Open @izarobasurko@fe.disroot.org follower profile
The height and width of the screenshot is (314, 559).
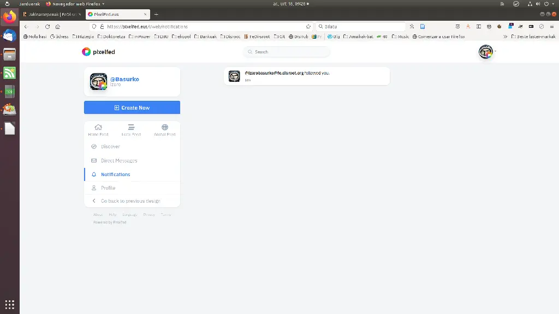[274, 73]
